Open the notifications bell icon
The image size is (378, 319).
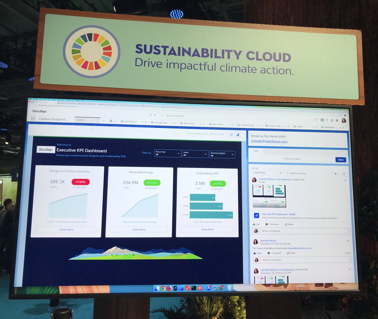[337, 121]
